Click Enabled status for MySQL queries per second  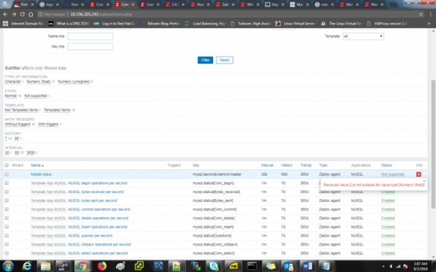pos(388,236)
